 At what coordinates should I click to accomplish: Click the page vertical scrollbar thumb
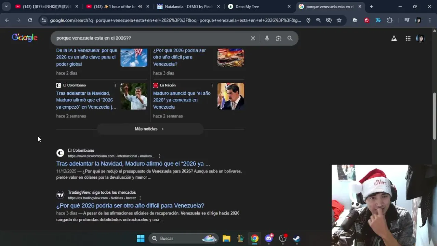pyautogui.click(x=435, y=116)
